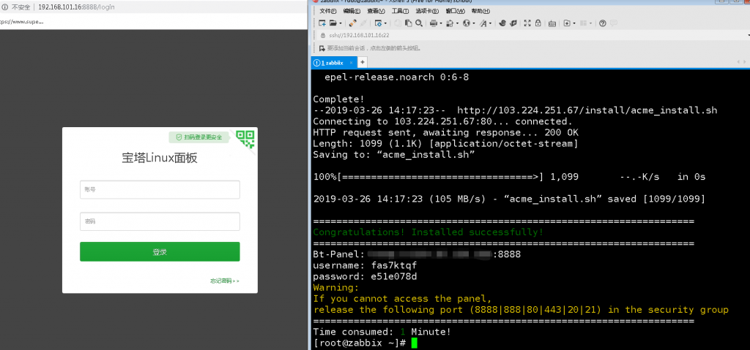Click the Xagent swirl icon
This screenshot has width=750, height=350.
[502, 23]
